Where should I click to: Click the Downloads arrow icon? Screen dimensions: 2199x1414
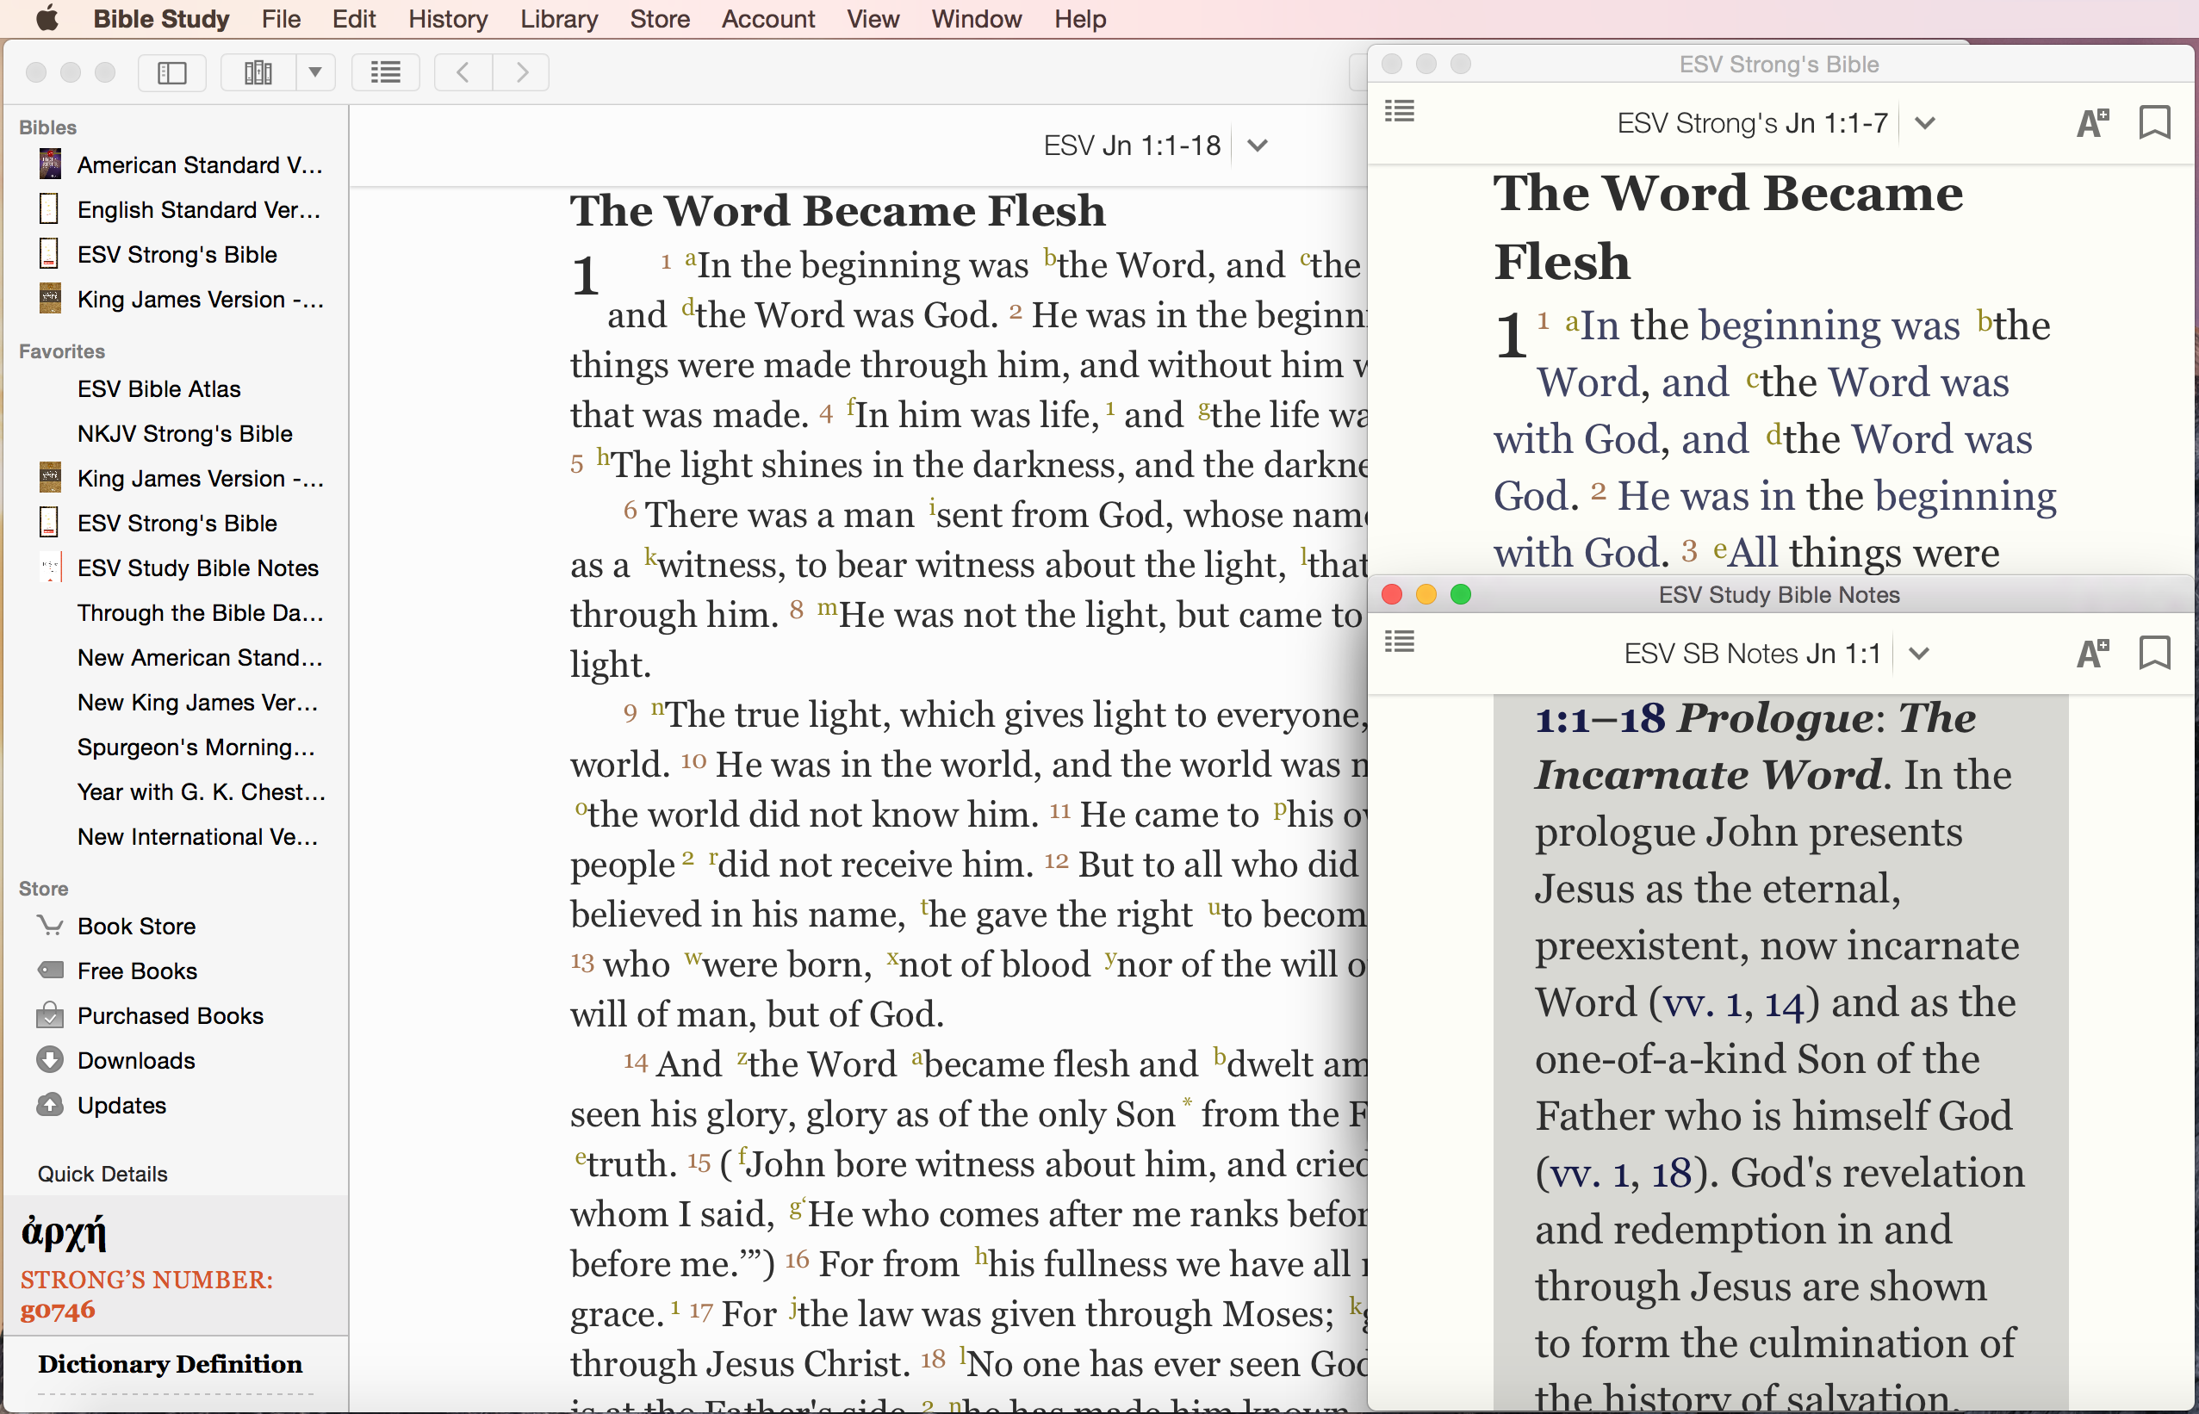(x=50, y=1061)
